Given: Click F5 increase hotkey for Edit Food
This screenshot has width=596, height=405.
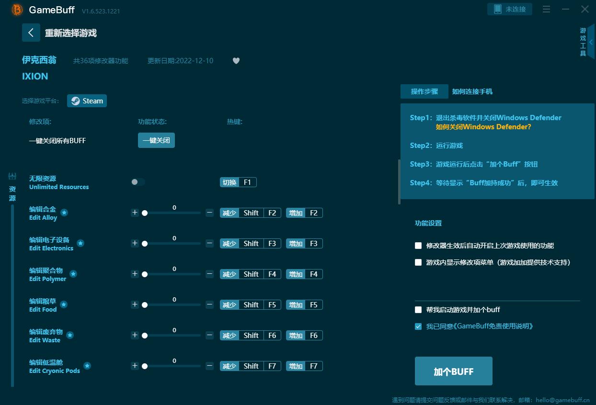Looking at the screenshot, I should (304, 304).
